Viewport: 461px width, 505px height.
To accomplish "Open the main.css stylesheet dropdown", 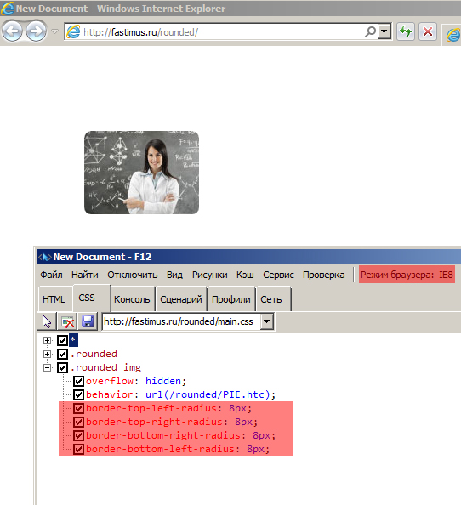I will [267, 321].
